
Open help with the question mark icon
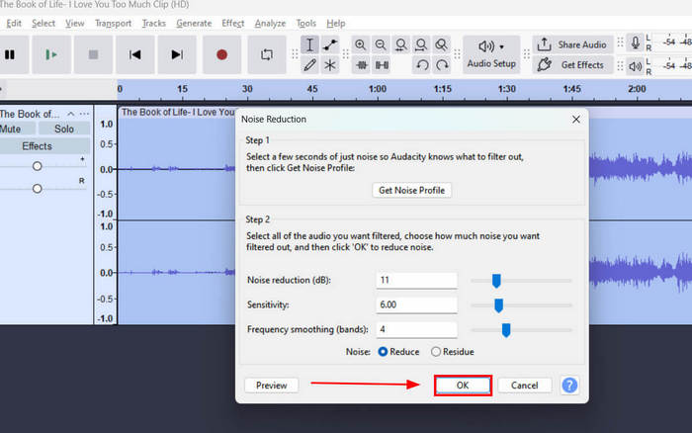569,386
